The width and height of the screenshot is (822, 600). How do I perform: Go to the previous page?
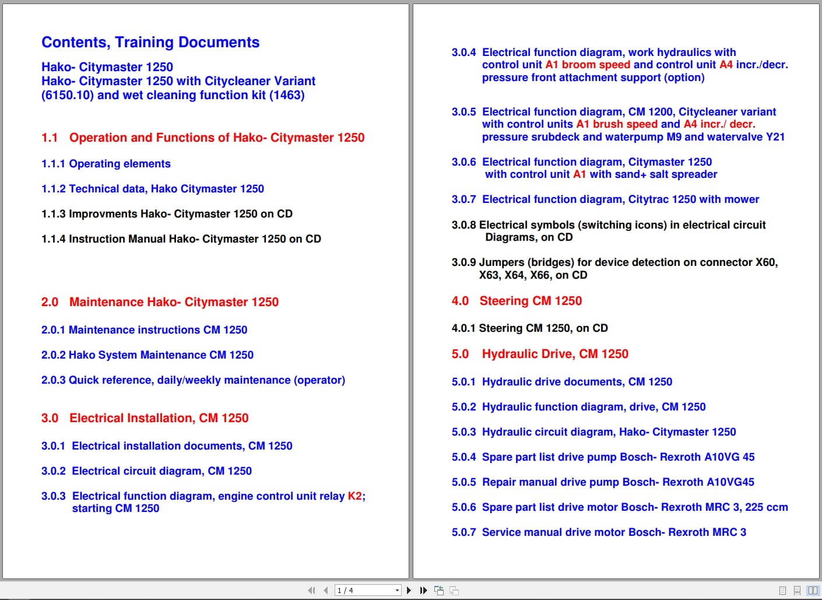click(325, 590)
